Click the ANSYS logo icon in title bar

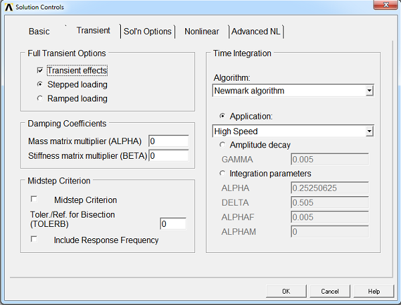tap(8, 6)
